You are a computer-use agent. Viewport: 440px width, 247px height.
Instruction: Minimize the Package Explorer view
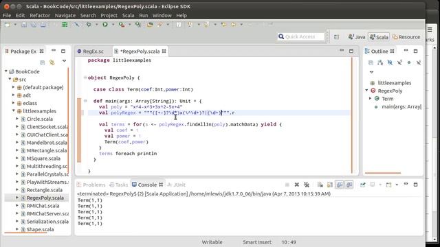[x=54, y=51]
